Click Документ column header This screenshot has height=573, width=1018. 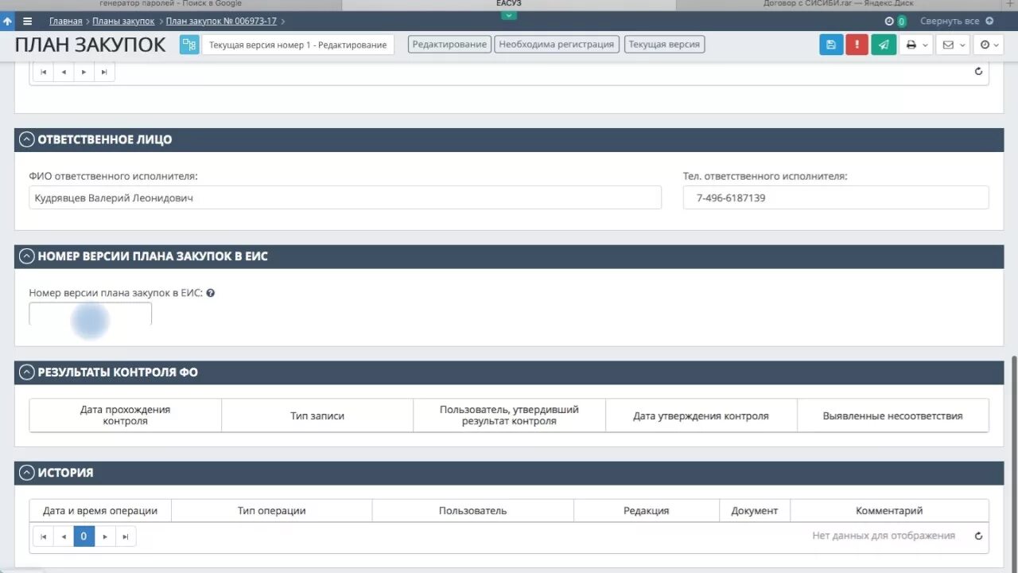(x=755, y=511)
